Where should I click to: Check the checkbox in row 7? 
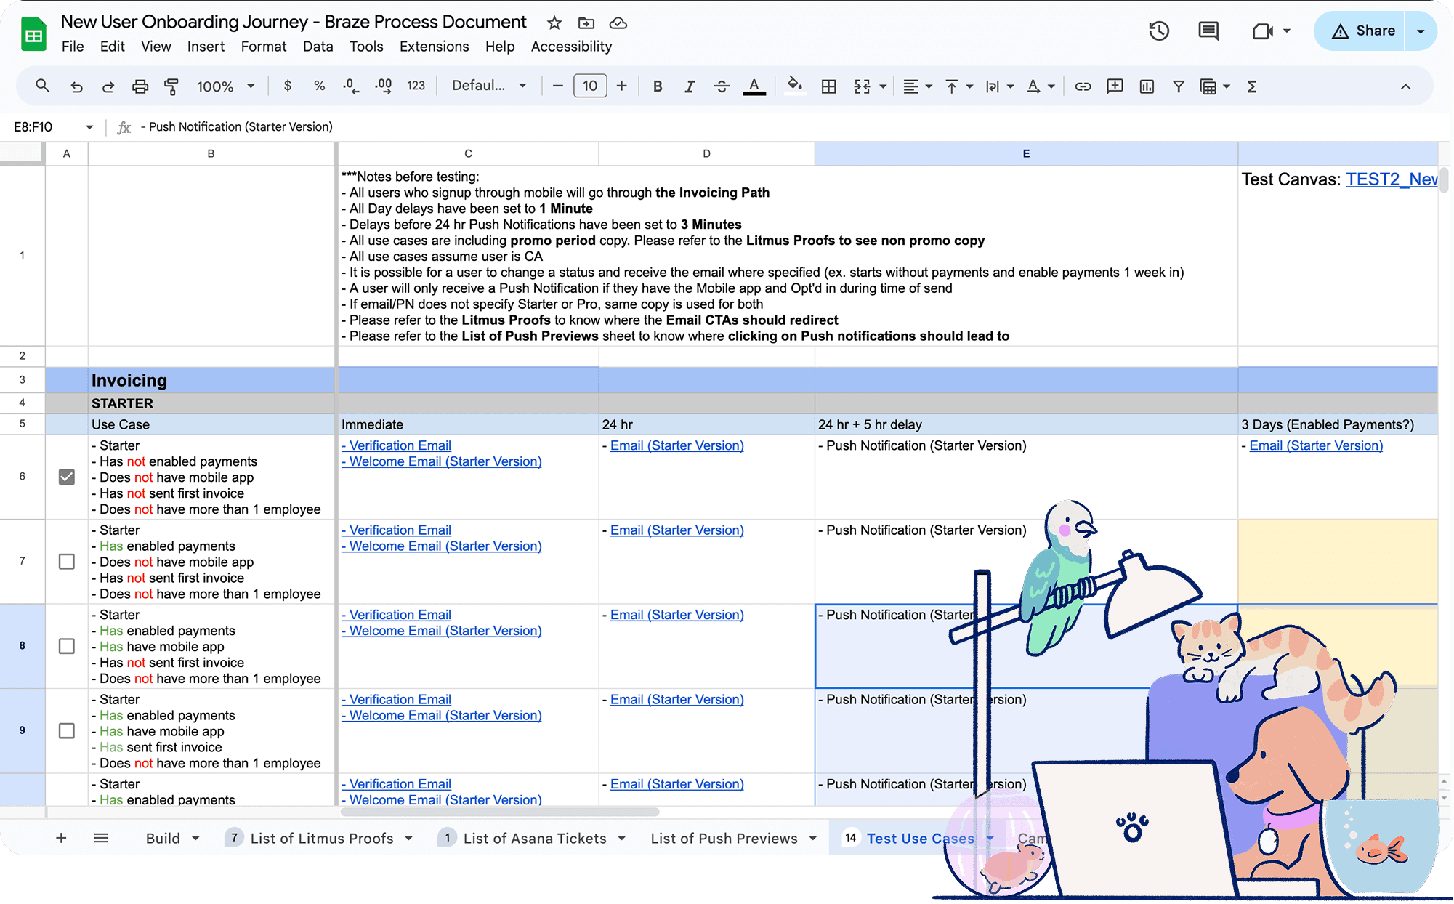[66, 562]
